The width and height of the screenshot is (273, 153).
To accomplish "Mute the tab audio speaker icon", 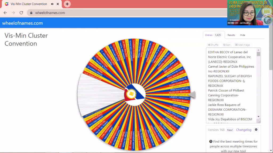I will pyautogui.click(x=52, y=4).
